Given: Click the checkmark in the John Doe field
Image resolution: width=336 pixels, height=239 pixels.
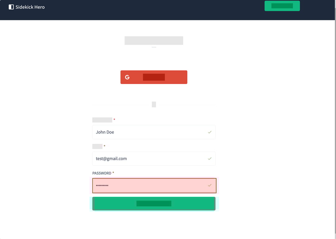Looking at the screenshot, I should (x=210, y=132).
